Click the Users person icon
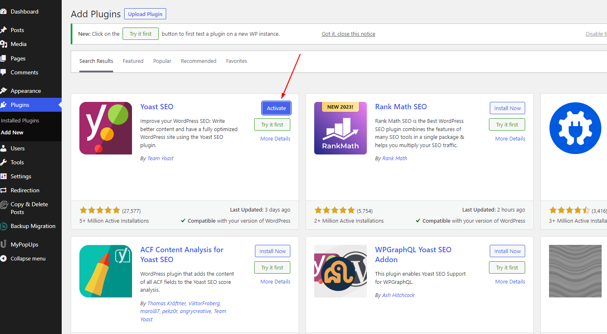Screen dimensions: 607x334 3,148
